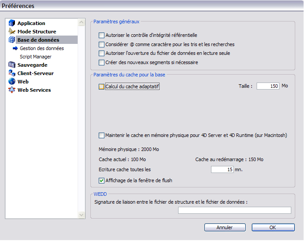Image resolution: width=304 pixels, height=241 pixels.
Task: Click the Client-Serveur icon
Action: click(x=12, y=73)
